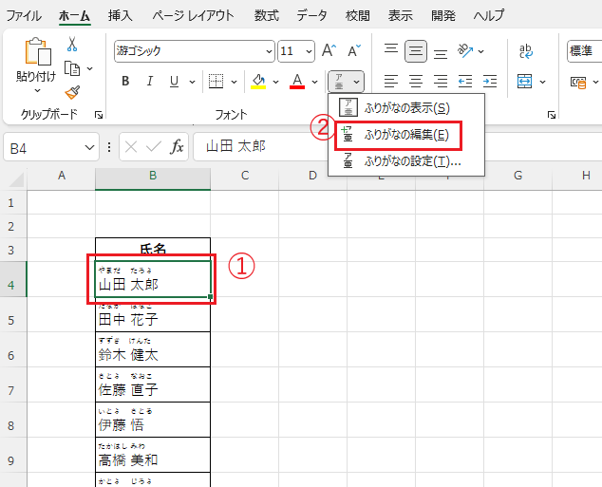
Task: Decrease font size with small A
Action: tap(354, 50)
